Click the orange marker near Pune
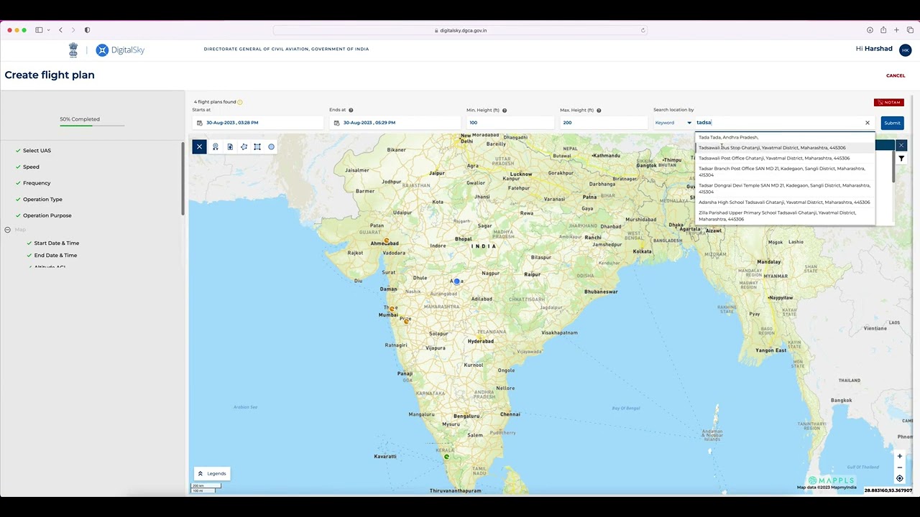Screen dimensions: 920x517 (406, 321)
